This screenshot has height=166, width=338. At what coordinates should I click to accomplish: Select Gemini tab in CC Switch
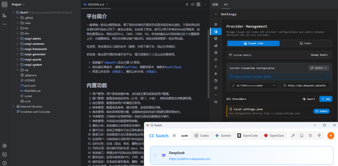[223, 136]
